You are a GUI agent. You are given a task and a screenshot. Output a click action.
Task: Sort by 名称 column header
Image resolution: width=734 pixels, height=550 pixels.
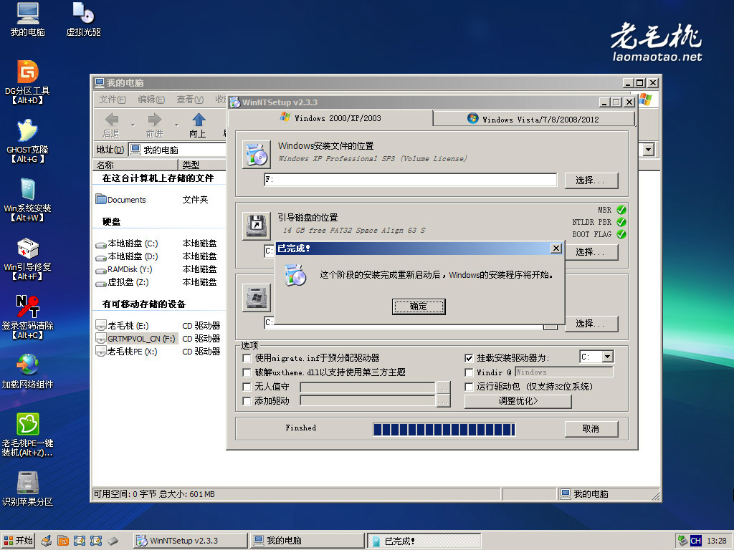point(135,165)
